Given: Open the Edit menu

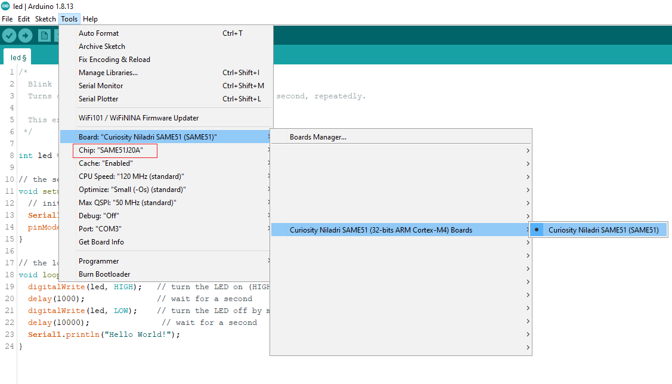Looking at the screenshot, I should point(24,19).
